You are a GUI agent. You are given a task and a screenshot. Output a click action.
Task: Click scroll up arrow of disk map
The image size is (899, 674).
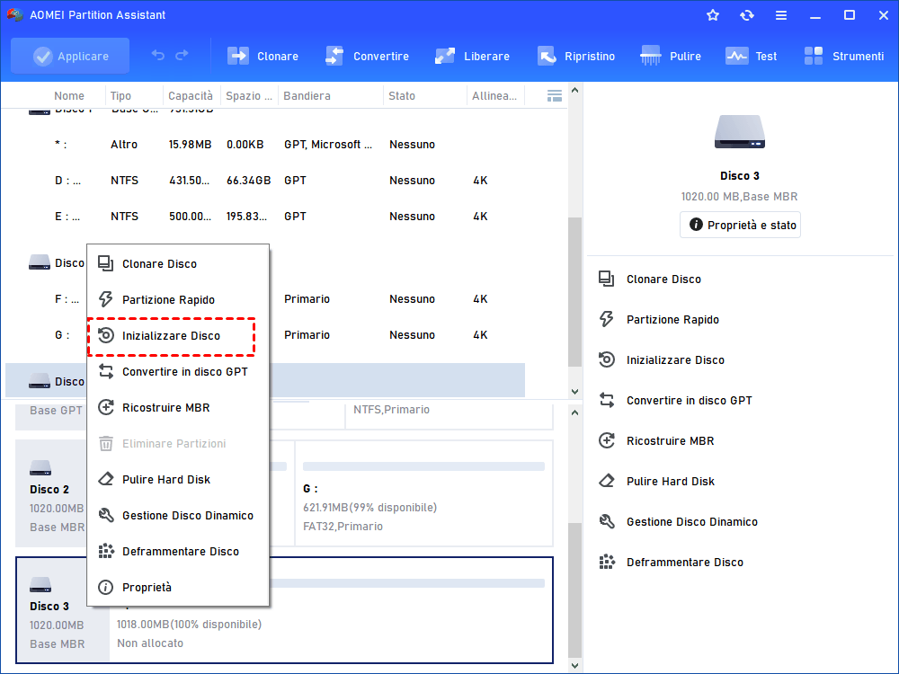coord(574,412)
